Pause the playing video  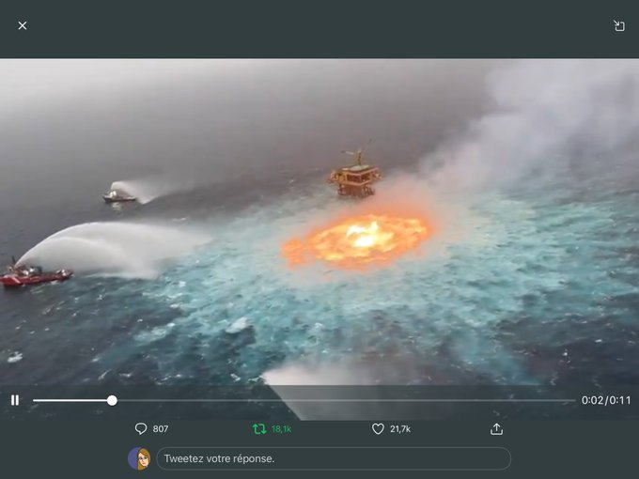pos(15,400)
